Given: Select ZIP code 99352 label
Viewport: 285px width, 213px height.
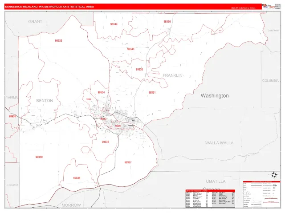Looking at the screenshot, I should (x=103, y=119).
